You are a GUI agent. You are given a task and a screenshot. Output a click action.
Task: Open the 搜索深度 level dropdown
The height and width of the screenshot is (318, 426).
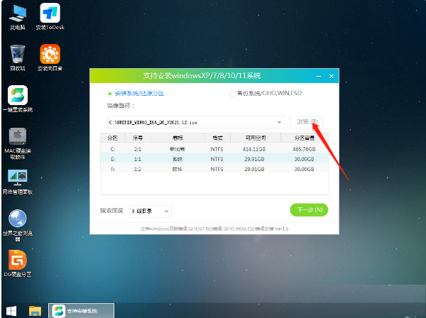pos(150,211)
